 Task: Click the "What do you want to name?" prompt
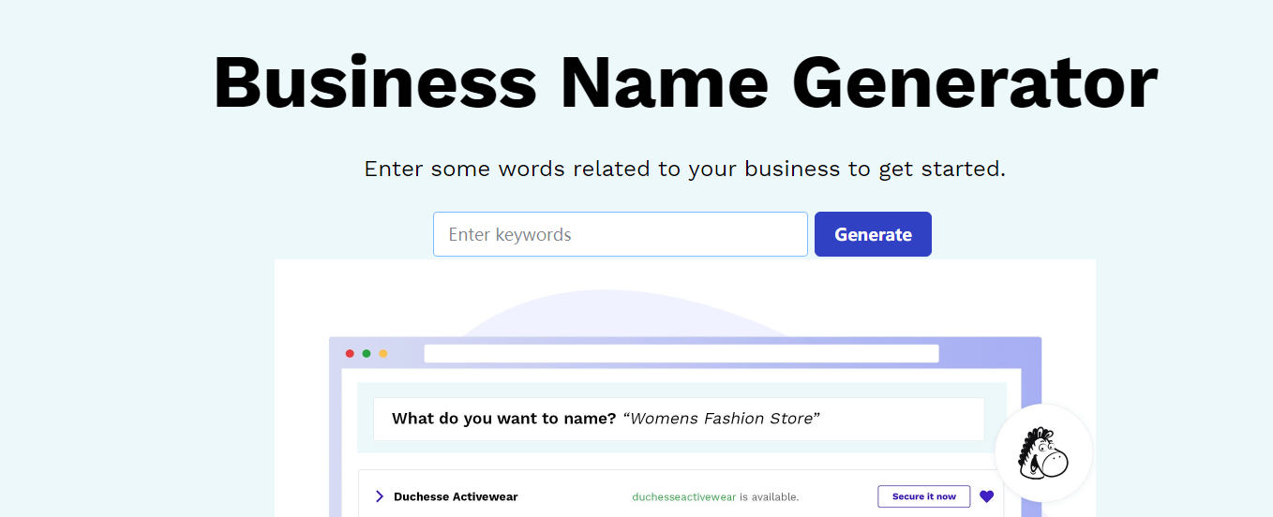point(504,419)
